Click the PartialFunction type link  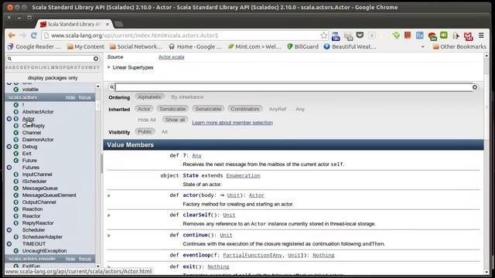(246, 256)
